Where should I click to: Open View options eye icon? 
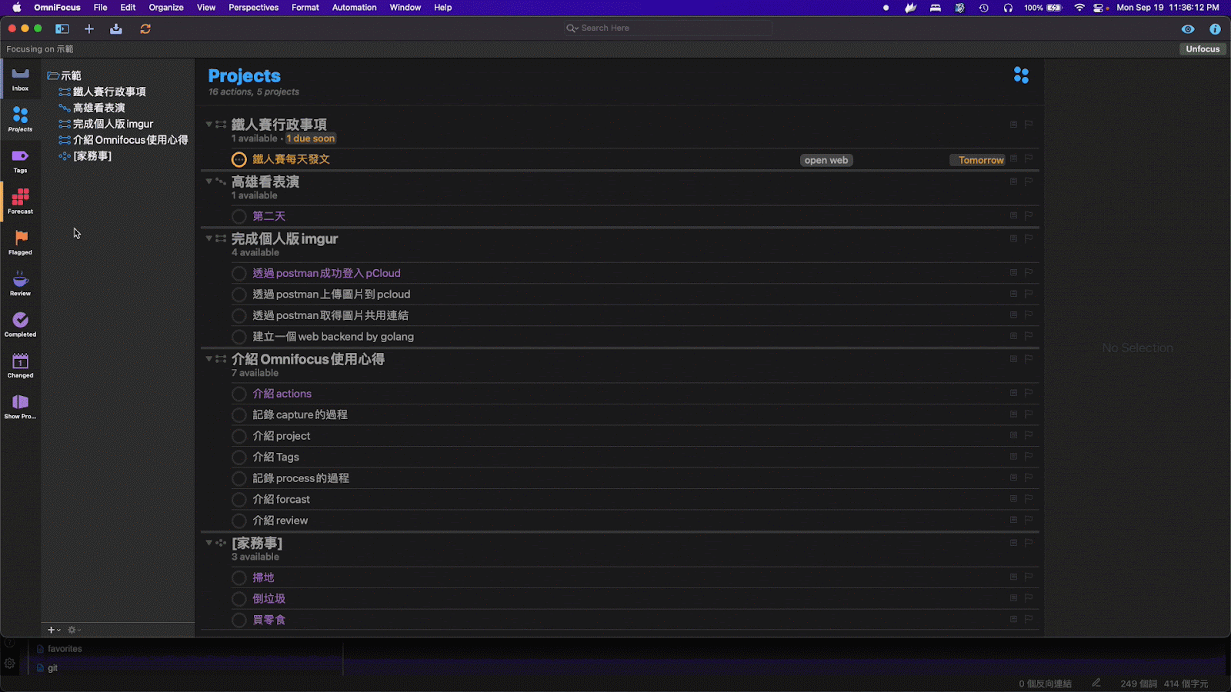coord(1188,29)
